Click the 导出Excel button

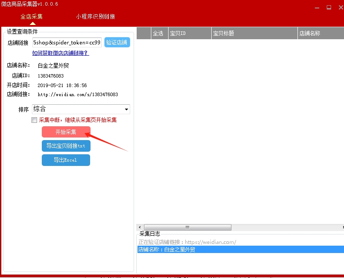pos(66,160)
